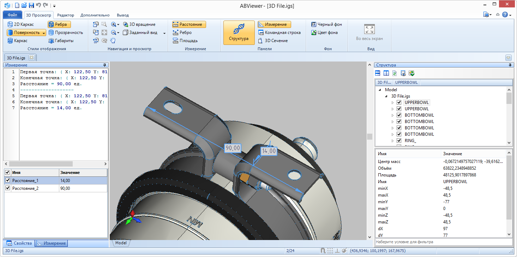Switch to the Свойства bottom tab
517x257 pixels.
[20, 243]
